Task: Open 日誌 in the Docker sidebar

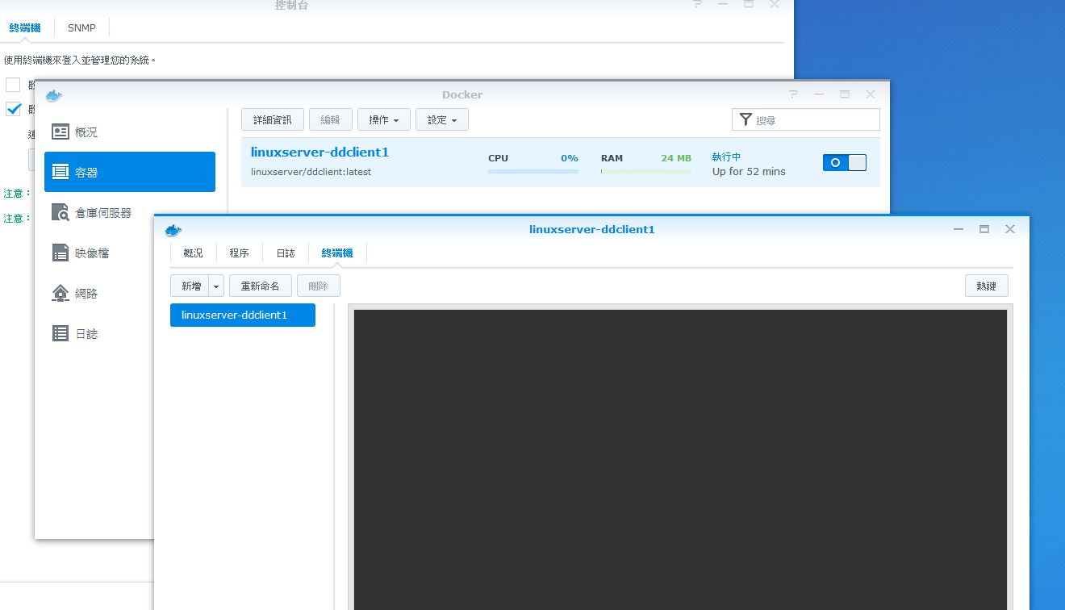Action: tap(99, 333)
